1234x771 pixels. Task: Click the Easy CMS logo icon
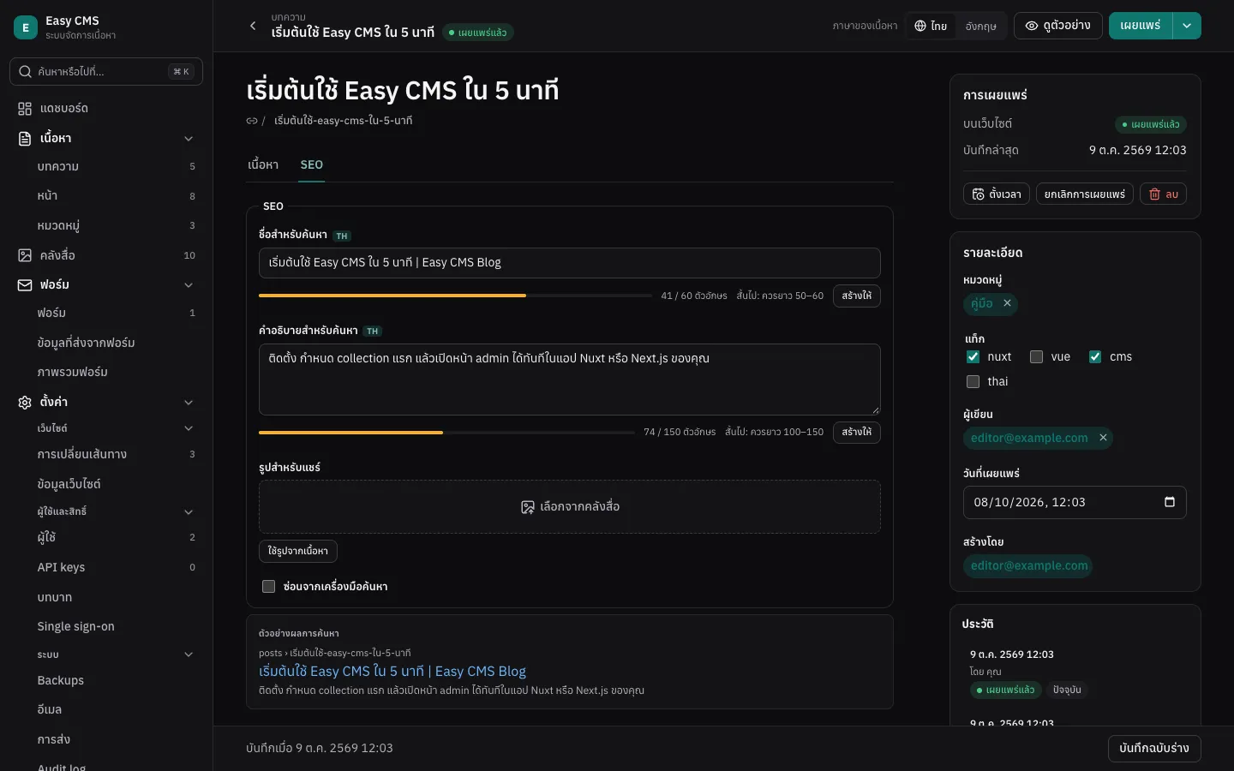coord(26,27)
